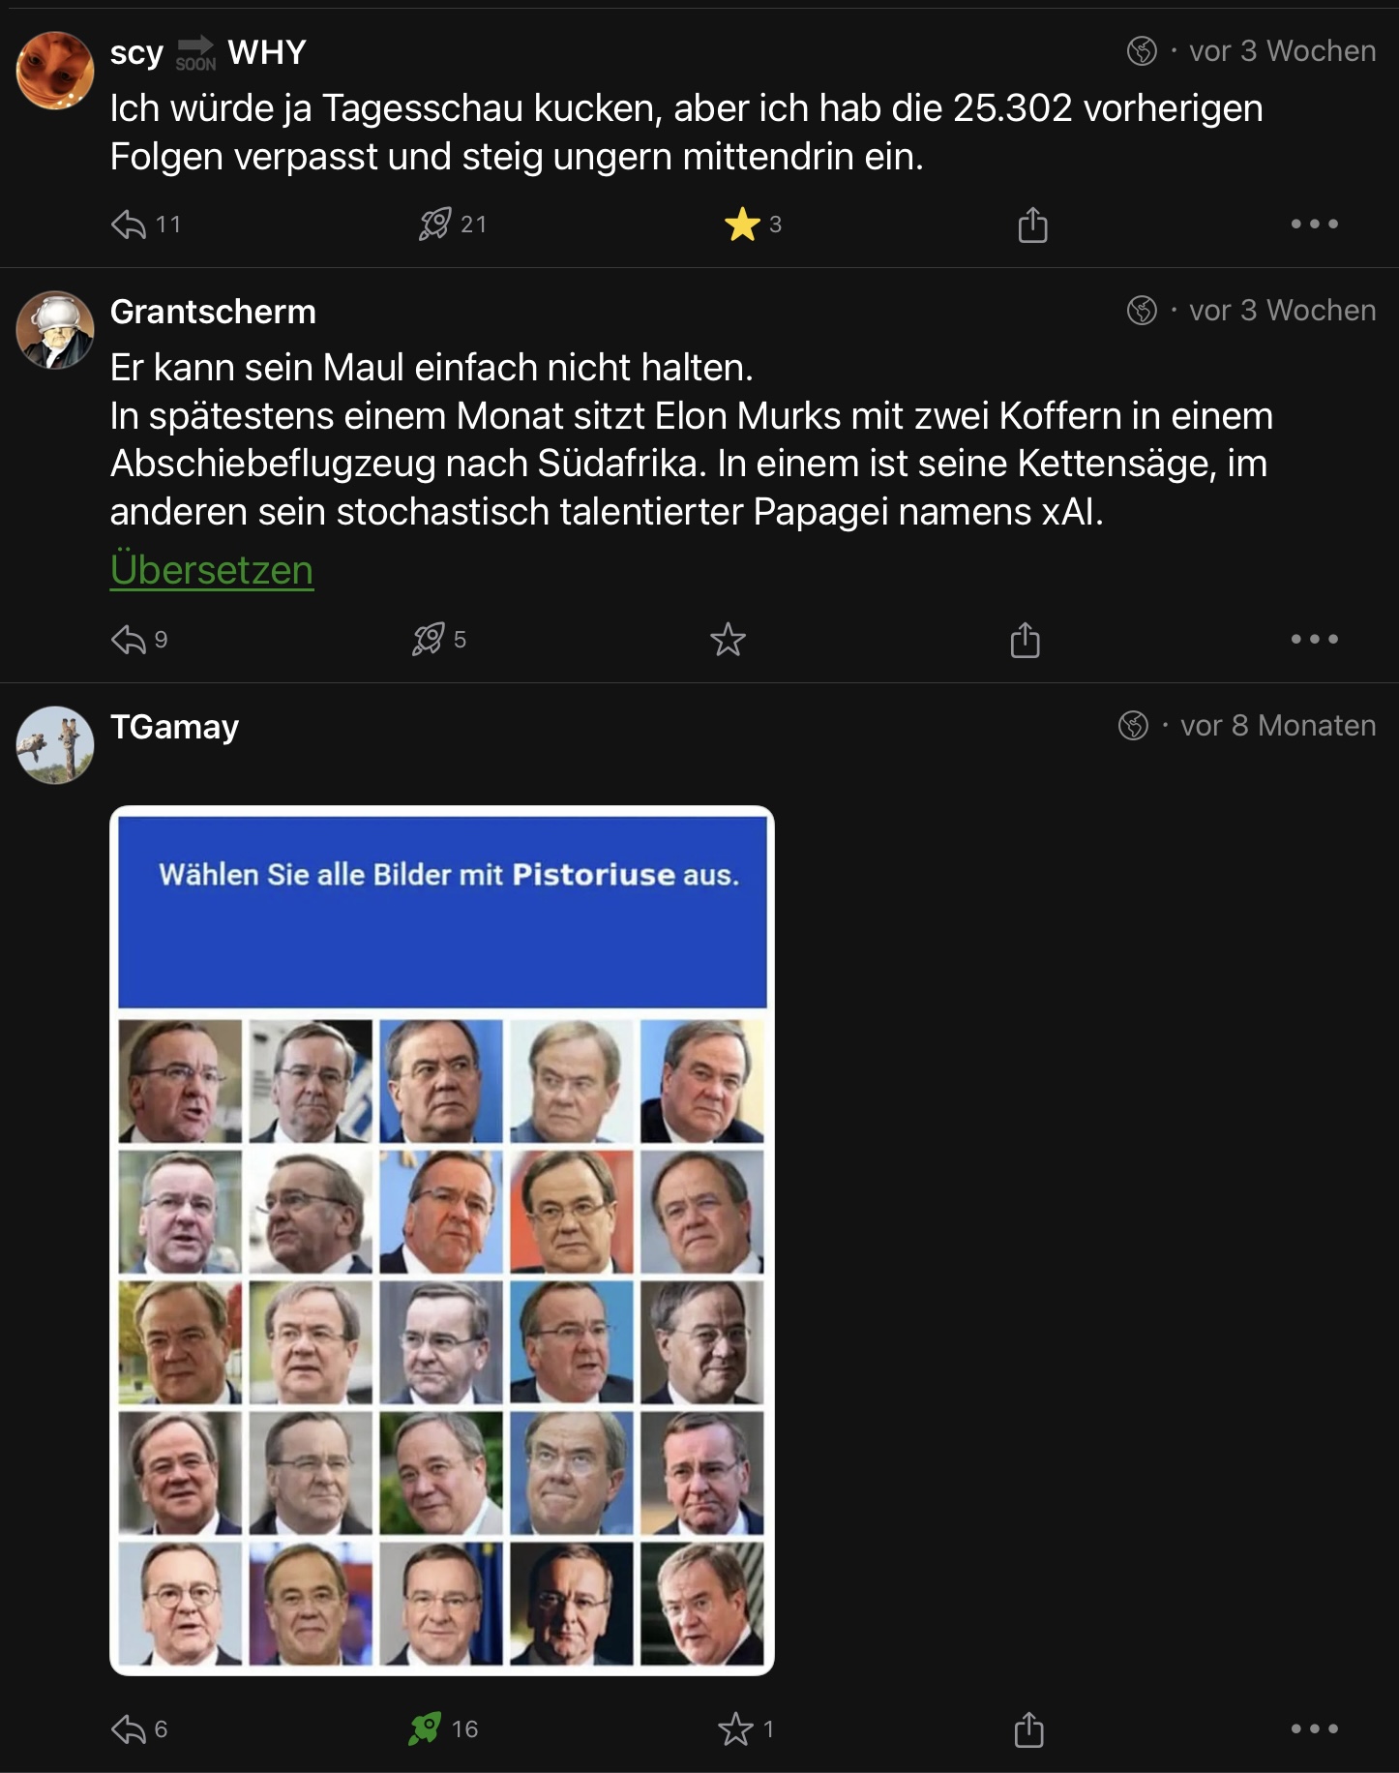Open Grantscherm's profile name
The height and width of the screenshot is (1773, 1399).
[x=213, y=312]
